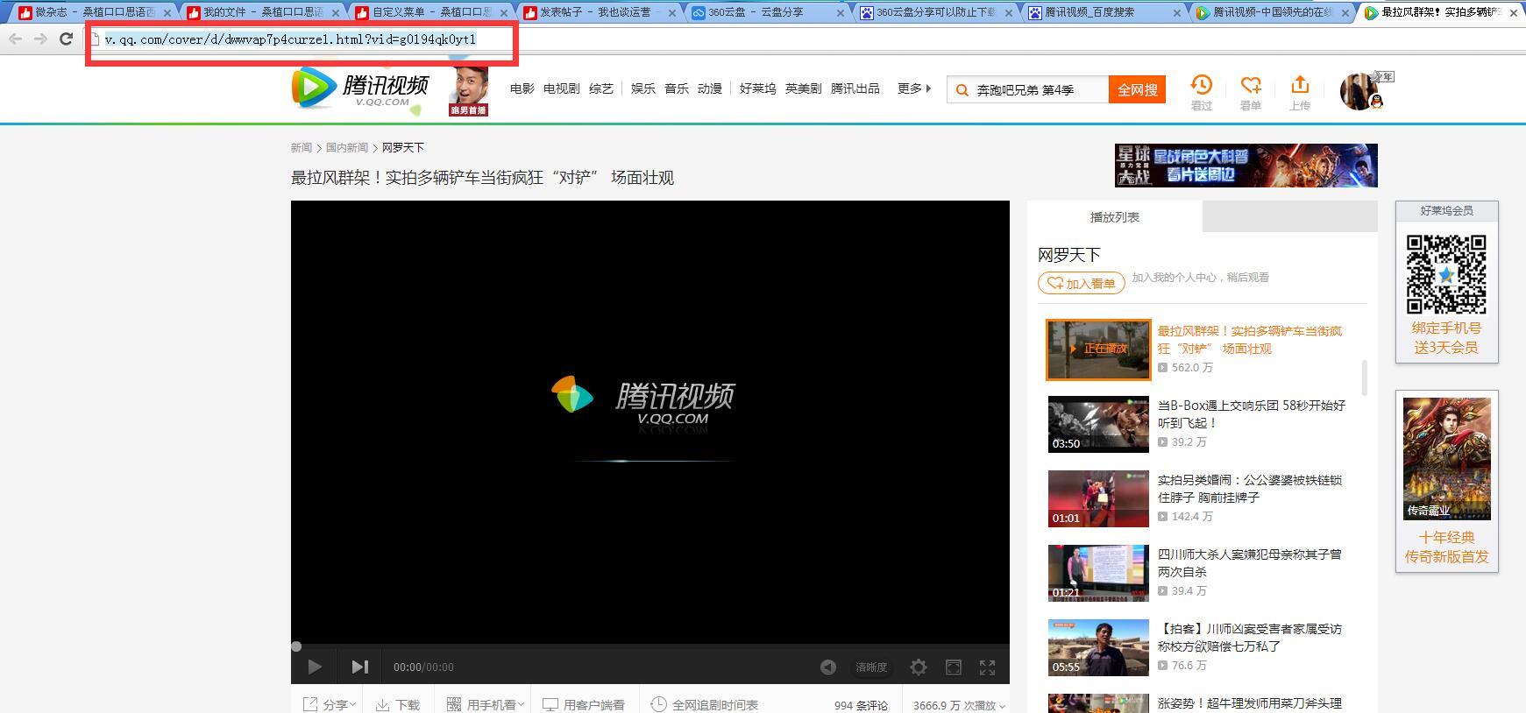
Task: Open the 994 条评论 comments link
Action: [861, 705]
